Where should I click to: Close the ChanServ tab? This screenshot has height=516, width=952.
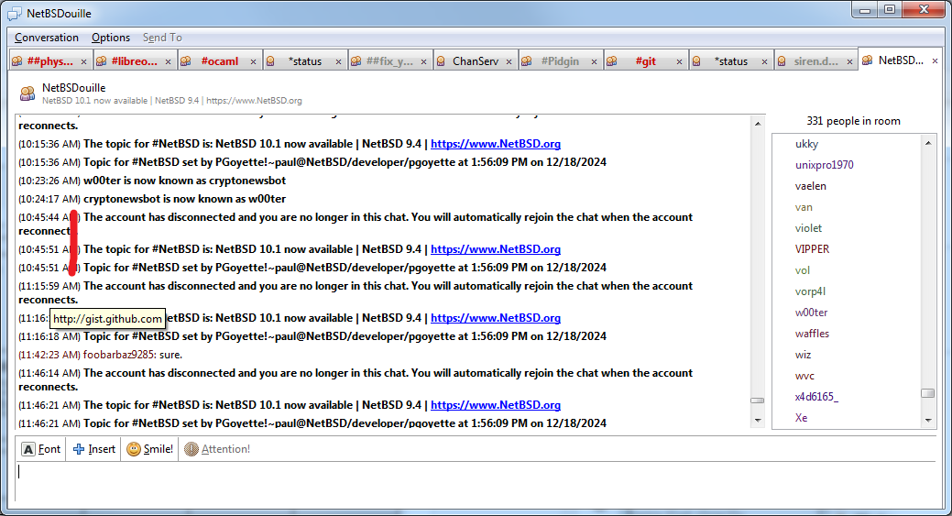pos(509,62)
